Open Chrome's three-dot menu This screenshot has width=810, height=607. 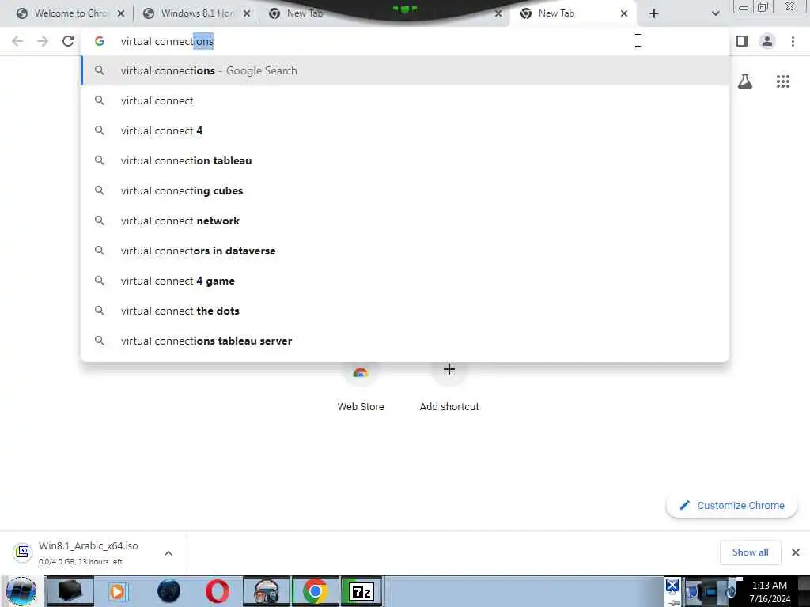[x=793, y=41]
